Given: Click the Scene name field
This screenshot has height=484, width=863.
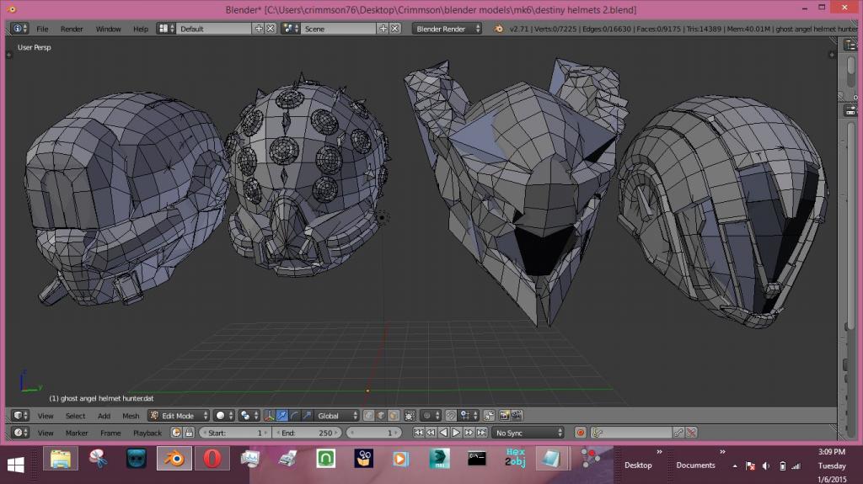Looking at the screenshot, I should pyautogui.click(x=339, y=29).
